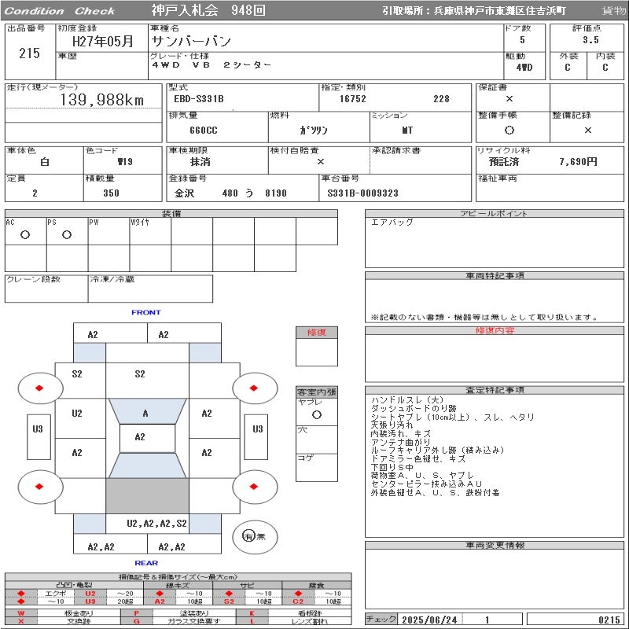Click the red P legend code for 塗装あり
Image resolution: width=629 pixels, height=629 pixels.
[x=136, y=613]
